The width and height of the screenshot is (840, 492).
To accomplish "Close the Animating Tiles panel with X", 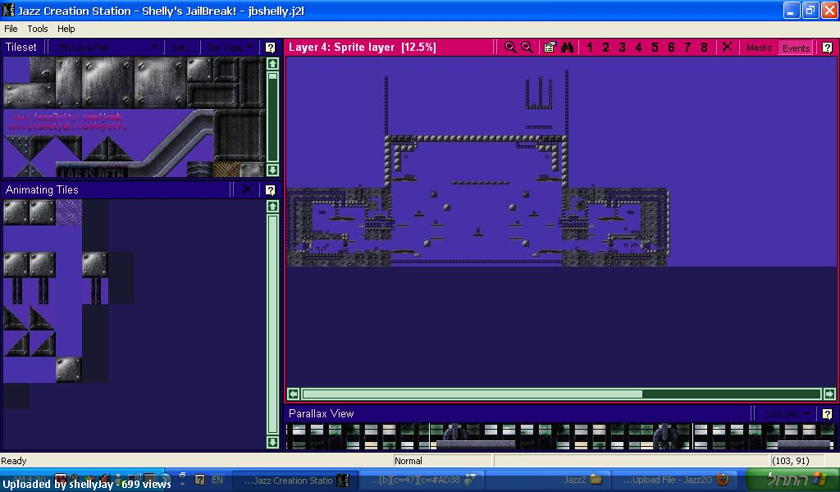I will click(x=247, y=189).
